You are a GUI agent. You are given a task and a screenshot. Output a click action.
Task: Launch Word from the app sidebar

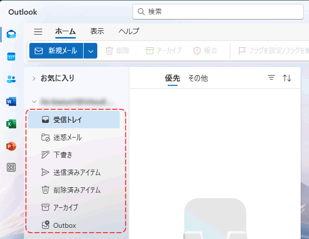[x=11, y=101]
